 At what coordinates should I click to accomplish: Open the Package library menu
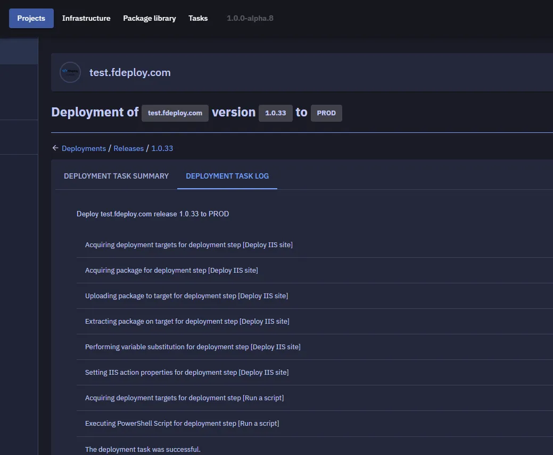[150, 18]
